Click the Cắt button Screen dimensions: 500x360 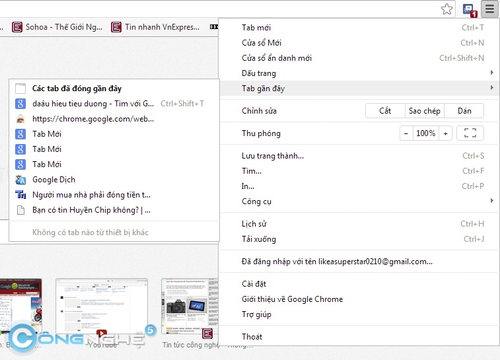point(385,111)
